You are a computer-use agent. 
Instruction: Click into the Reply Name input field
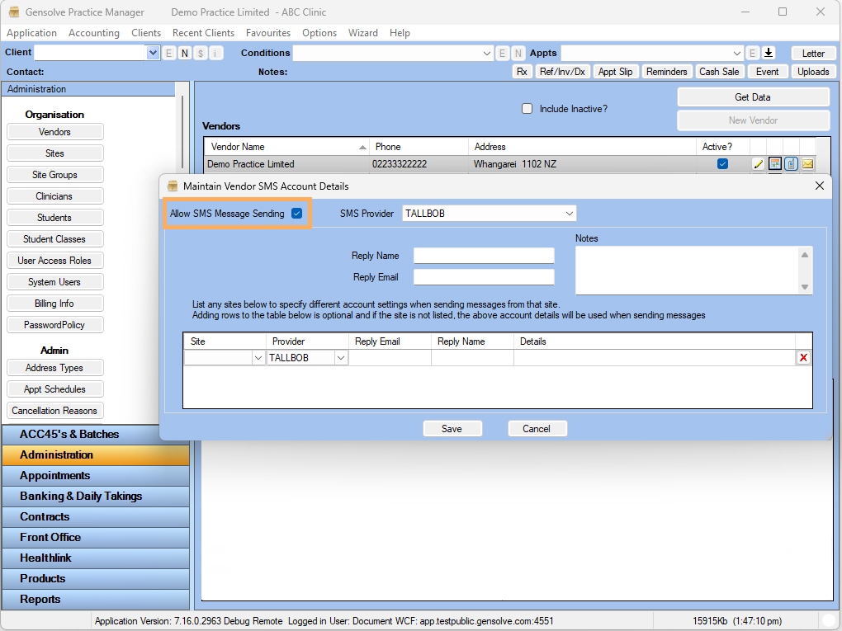click(484, 256)
